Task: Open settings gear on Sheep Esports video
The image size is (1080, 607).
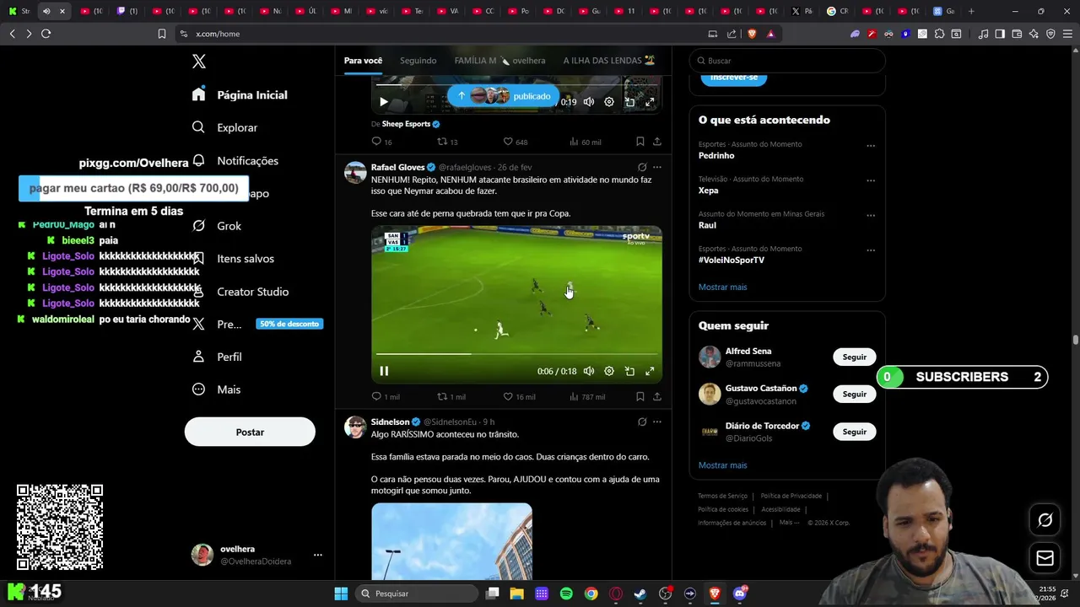Action: pos(609,102)
